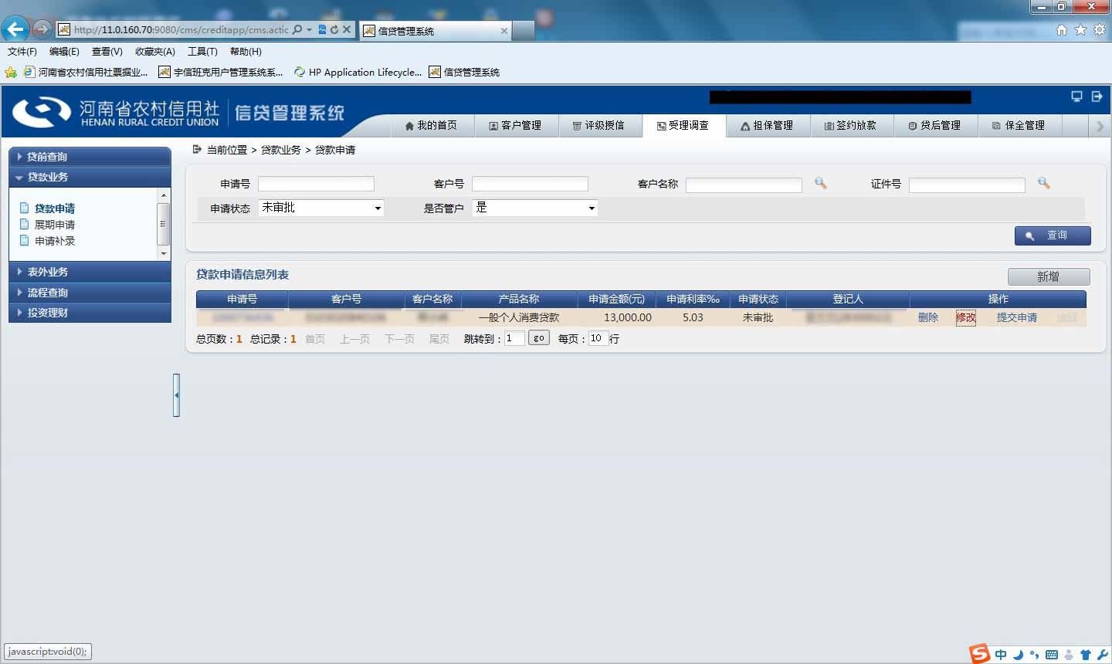Expand the 贷前查询 sidebar section
Image resolution: width=1112 pixels, height=664 pixels.
(90, 157)
